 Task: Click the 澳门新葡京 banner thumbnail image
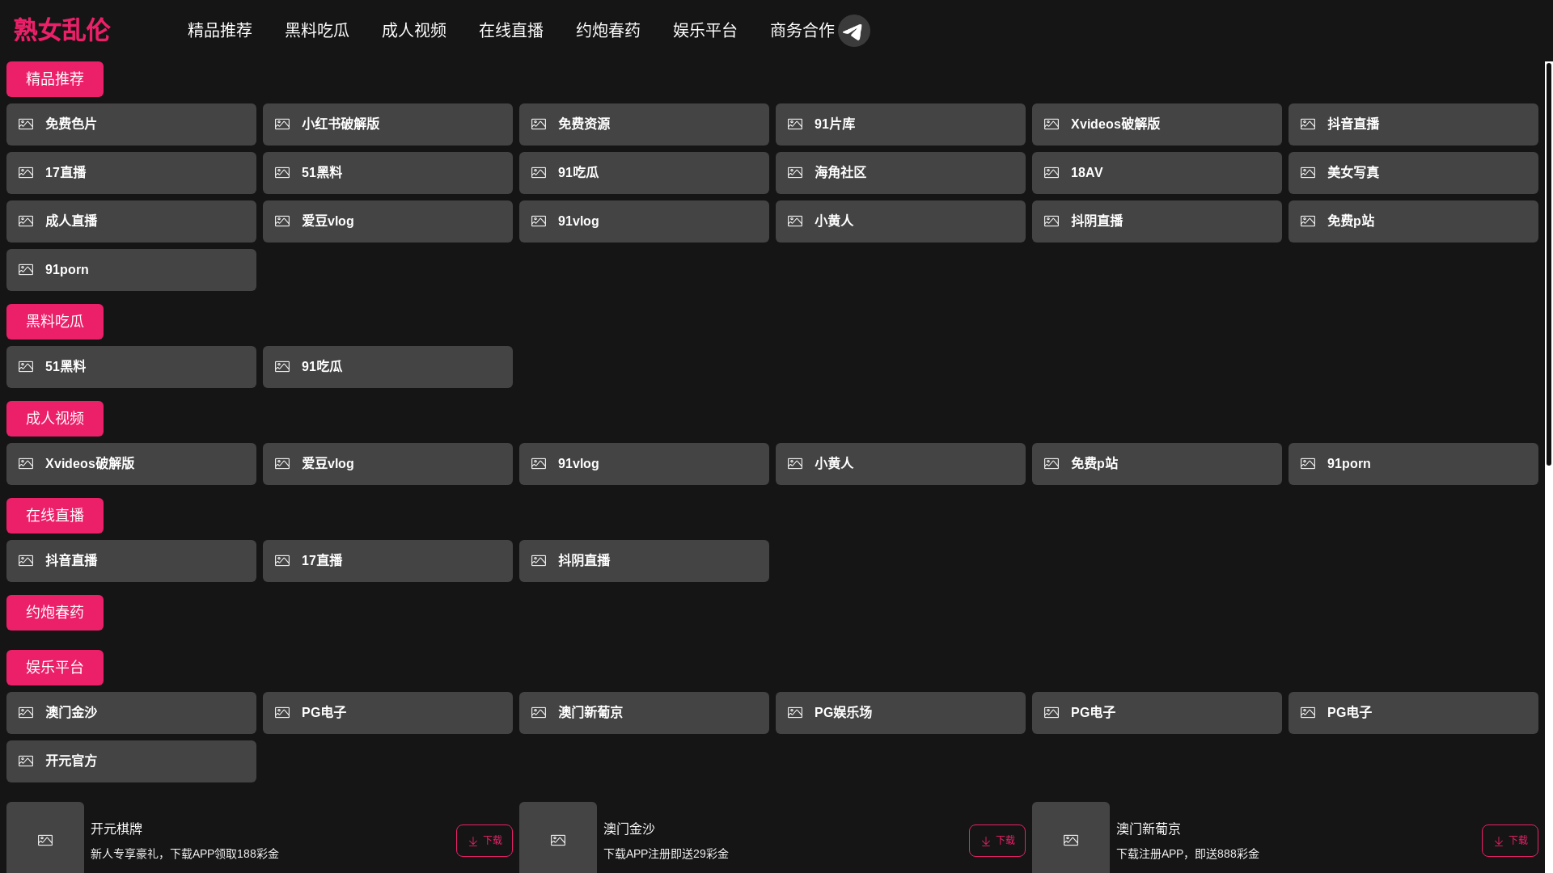tap(1071, 837)
